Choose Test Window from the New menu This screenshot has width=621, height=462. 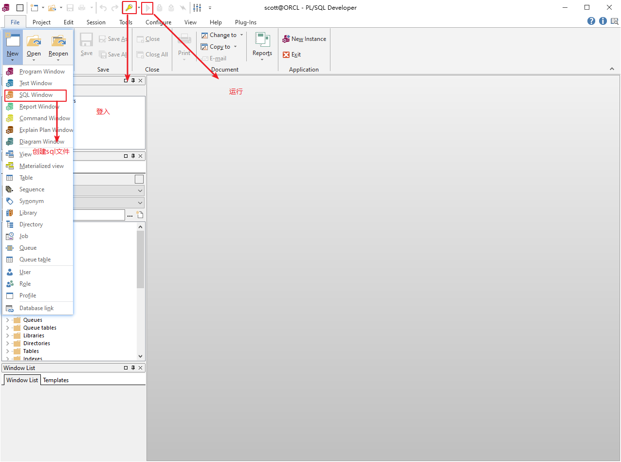(x=38, y=83)
